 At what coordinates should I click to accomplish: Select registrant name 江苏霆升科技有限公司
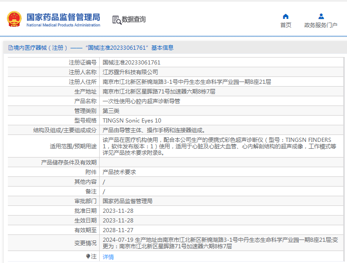pos(130,72)
